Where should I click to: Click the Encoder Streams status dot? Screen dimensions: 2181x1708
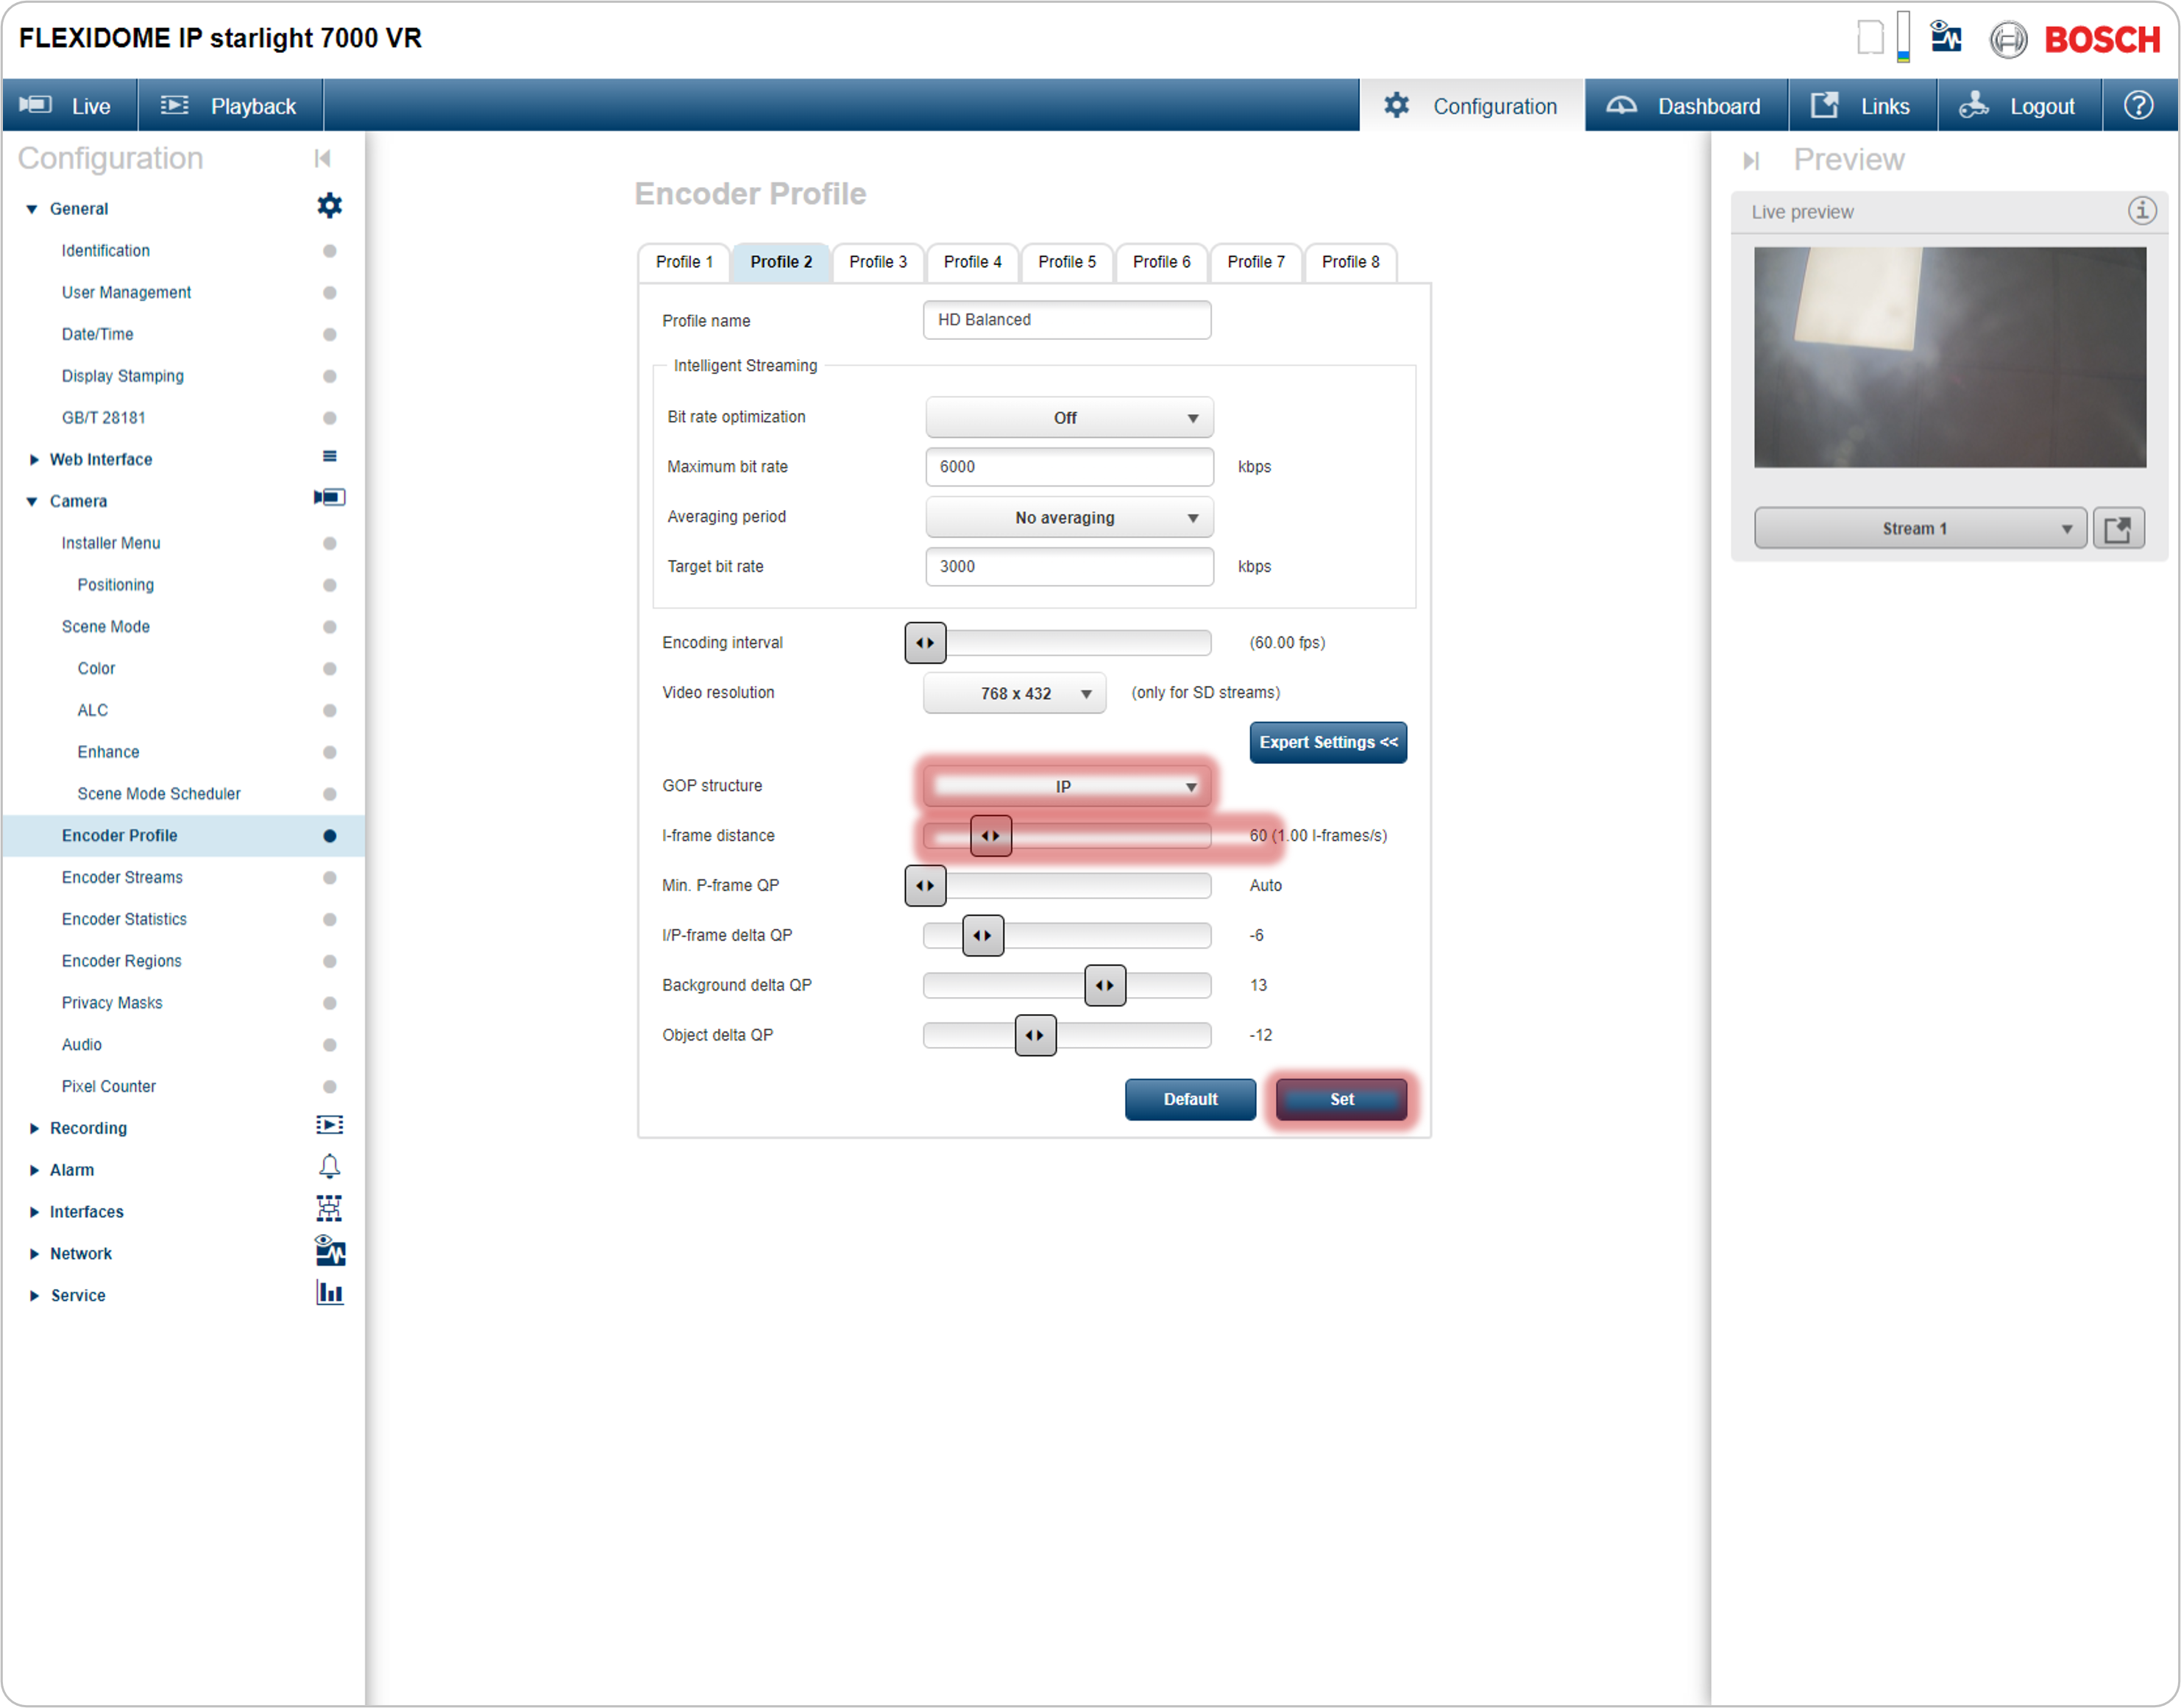[329, 878]
